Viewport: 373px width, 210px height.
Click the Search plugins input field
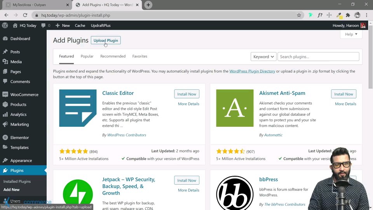tap(318, 57)
